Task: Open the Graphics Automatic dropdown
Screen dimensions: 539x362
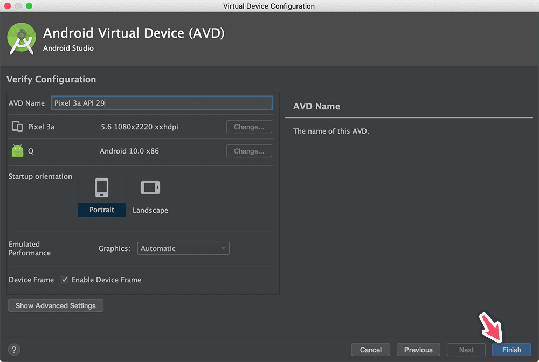Action: coord(183,248)
